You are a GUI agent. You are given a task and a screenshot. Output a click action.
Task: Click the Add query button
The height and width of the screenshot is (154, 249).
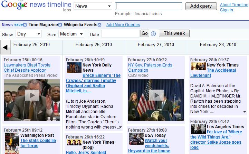(201, 6)
